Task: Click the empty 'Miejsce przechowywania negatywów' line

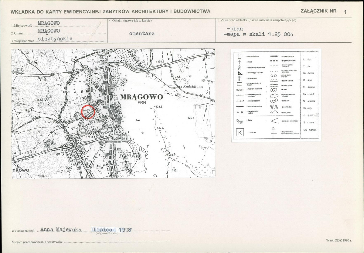Action: (x=118, y=241)
